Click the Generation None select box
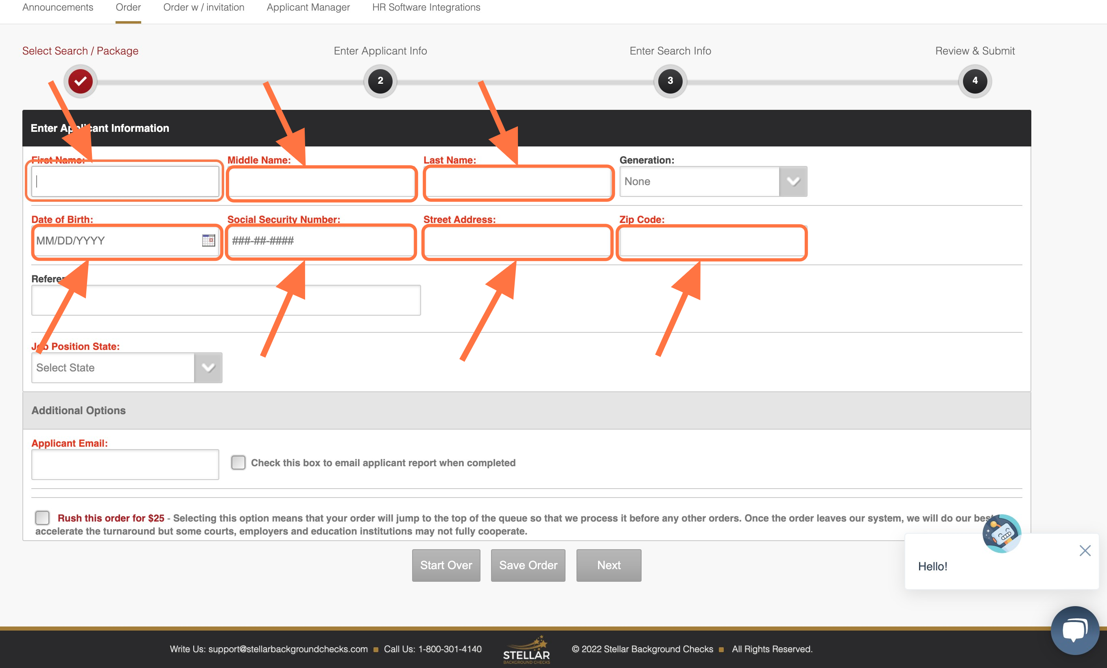 713,181
